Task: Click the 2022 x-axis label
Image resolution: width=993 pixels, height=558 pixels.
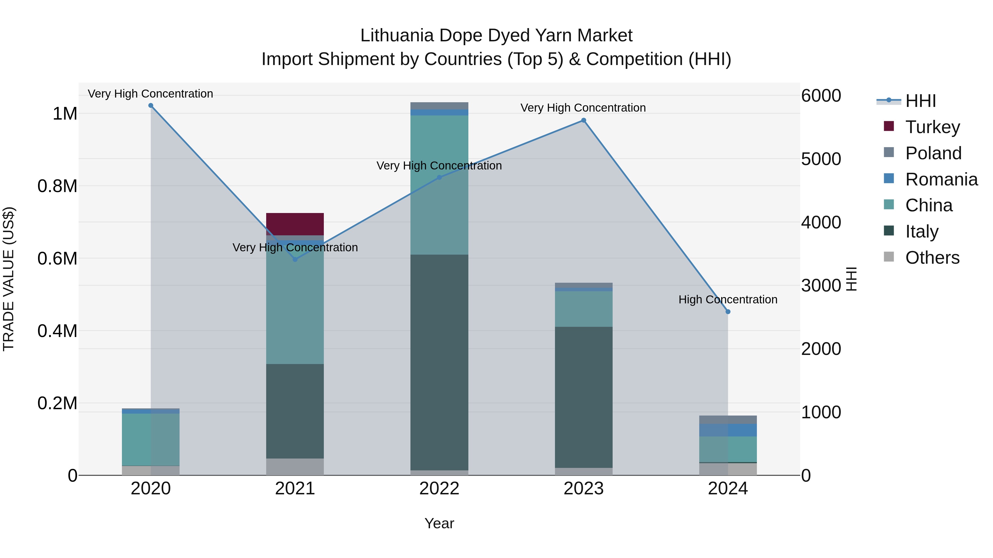Action: click(x=439, y=489)
